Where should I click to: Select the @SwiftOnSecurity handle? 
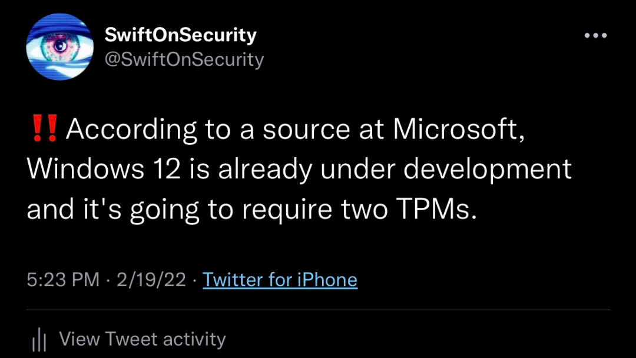(x=184, y=59)
